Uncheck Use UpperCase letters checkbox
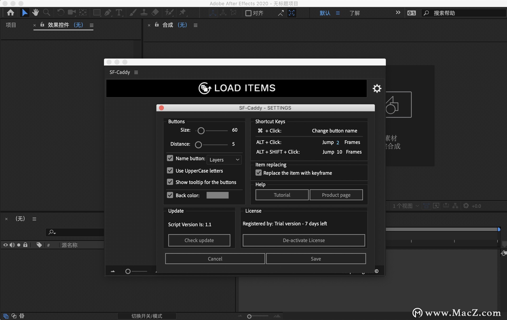This screenshot has height=320, width=507. [170, 171]
